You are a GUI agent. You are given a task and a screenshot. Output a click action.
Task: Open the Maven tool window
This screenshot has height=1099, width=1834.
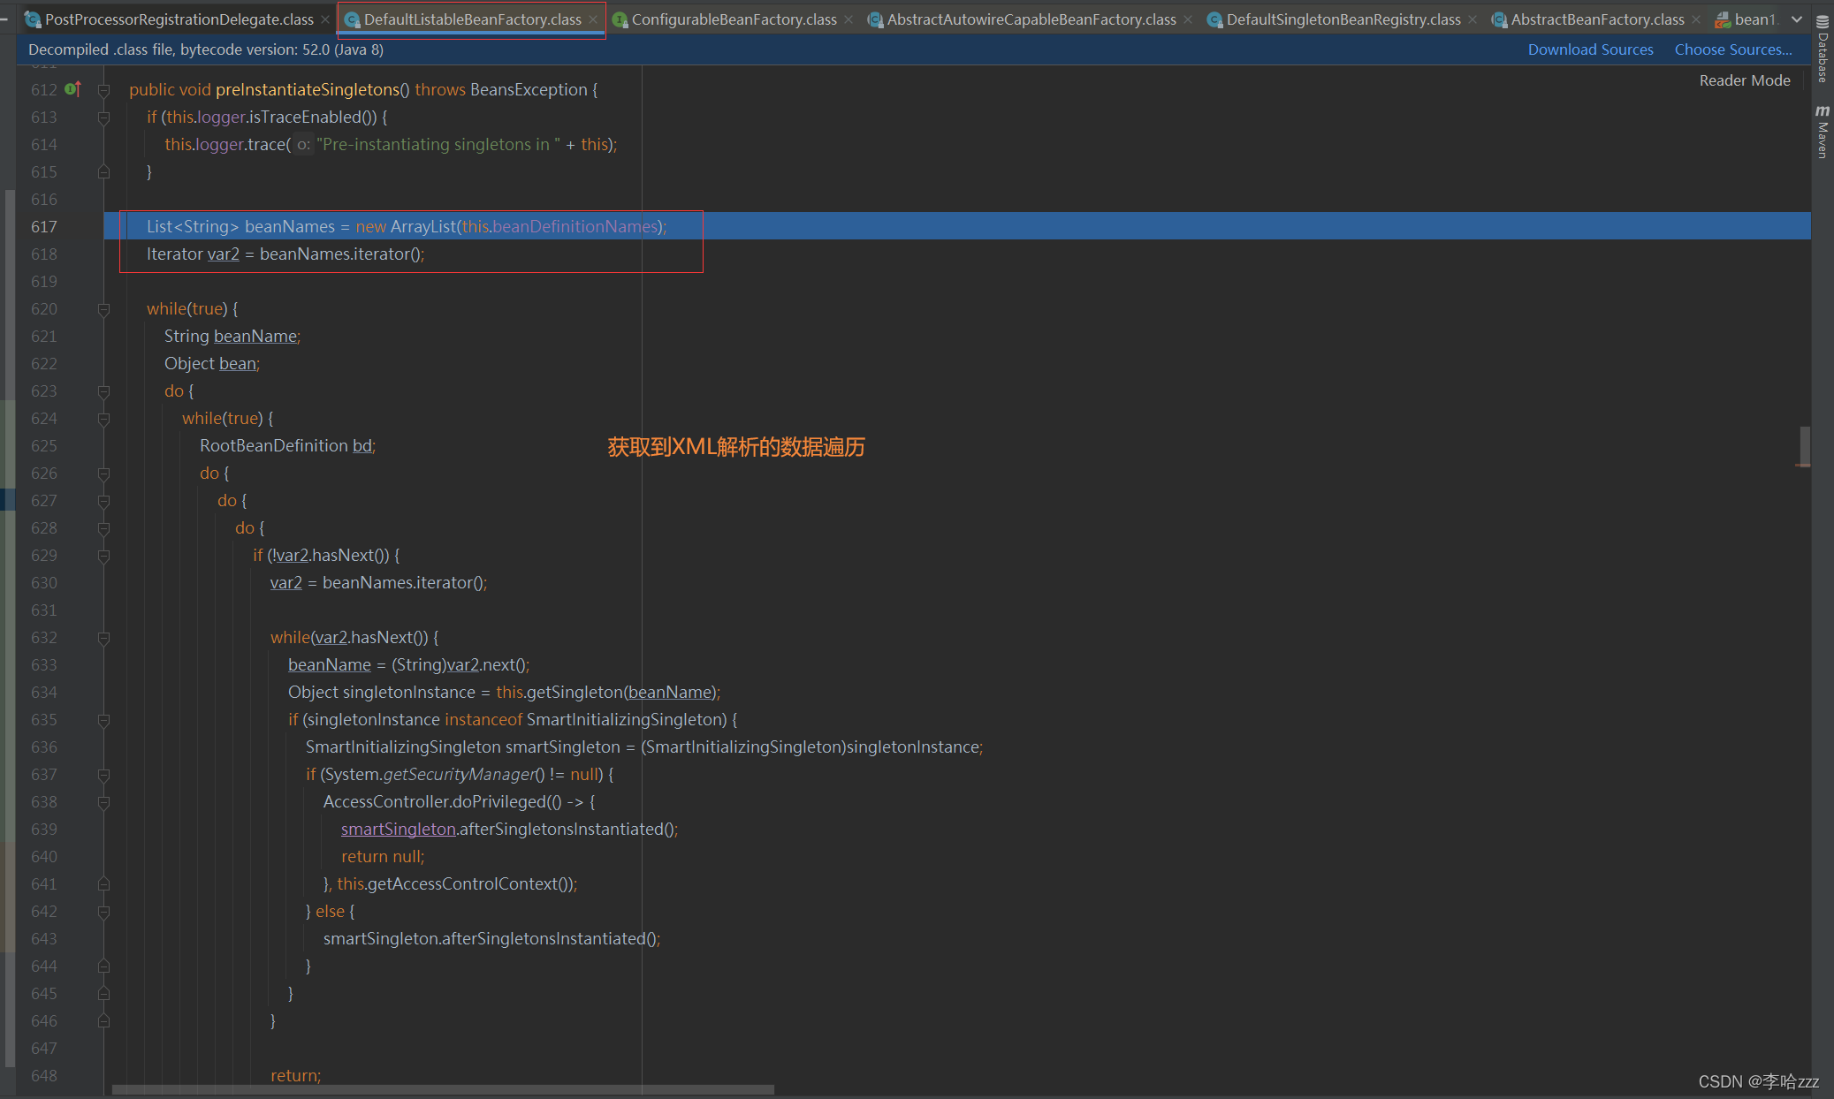(x=1823, y=133)
